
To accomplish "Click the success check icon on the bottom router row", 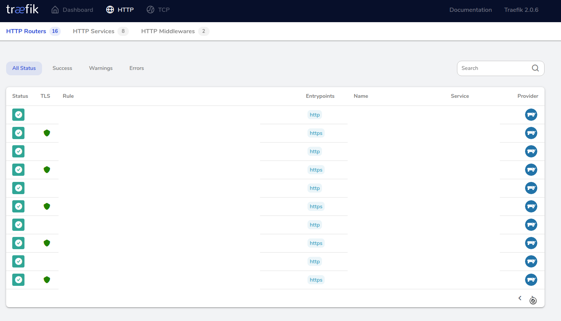I will (18, 279).
